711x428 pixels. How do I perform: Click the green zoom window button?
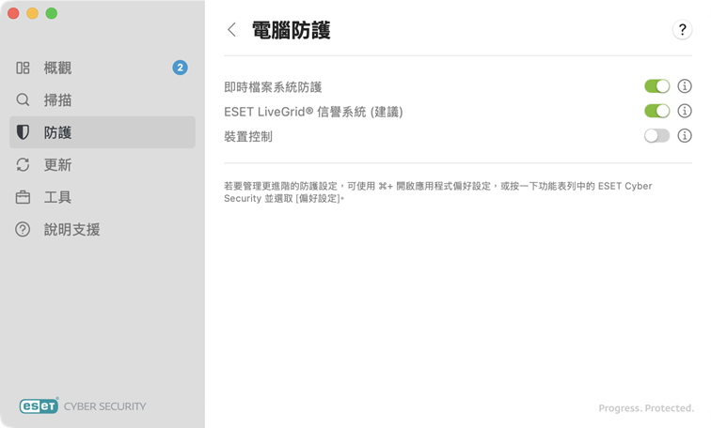pos(52,13)
